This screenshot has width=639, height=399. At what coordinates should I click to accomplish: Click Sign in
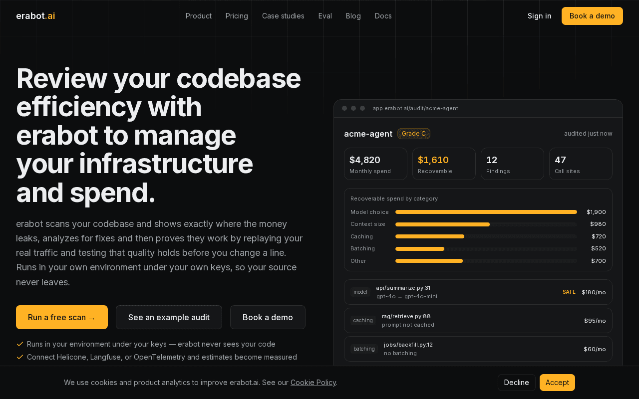pos(540,16)
